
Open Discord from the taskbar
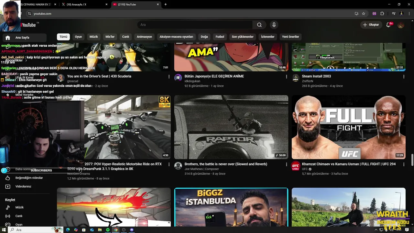click(x=132, y=230)
